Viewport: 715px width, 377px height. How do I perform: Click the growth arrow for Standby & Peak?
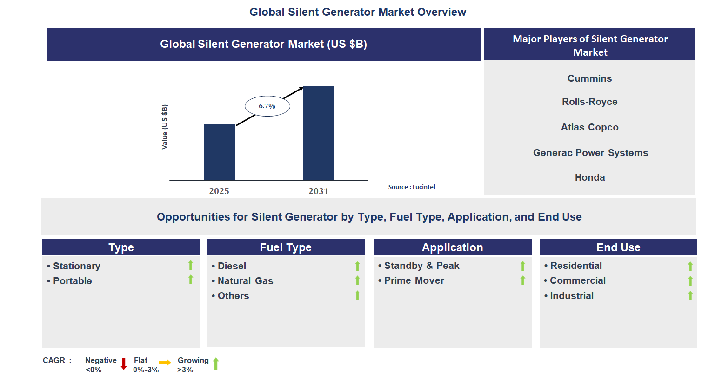coord(523,265)
